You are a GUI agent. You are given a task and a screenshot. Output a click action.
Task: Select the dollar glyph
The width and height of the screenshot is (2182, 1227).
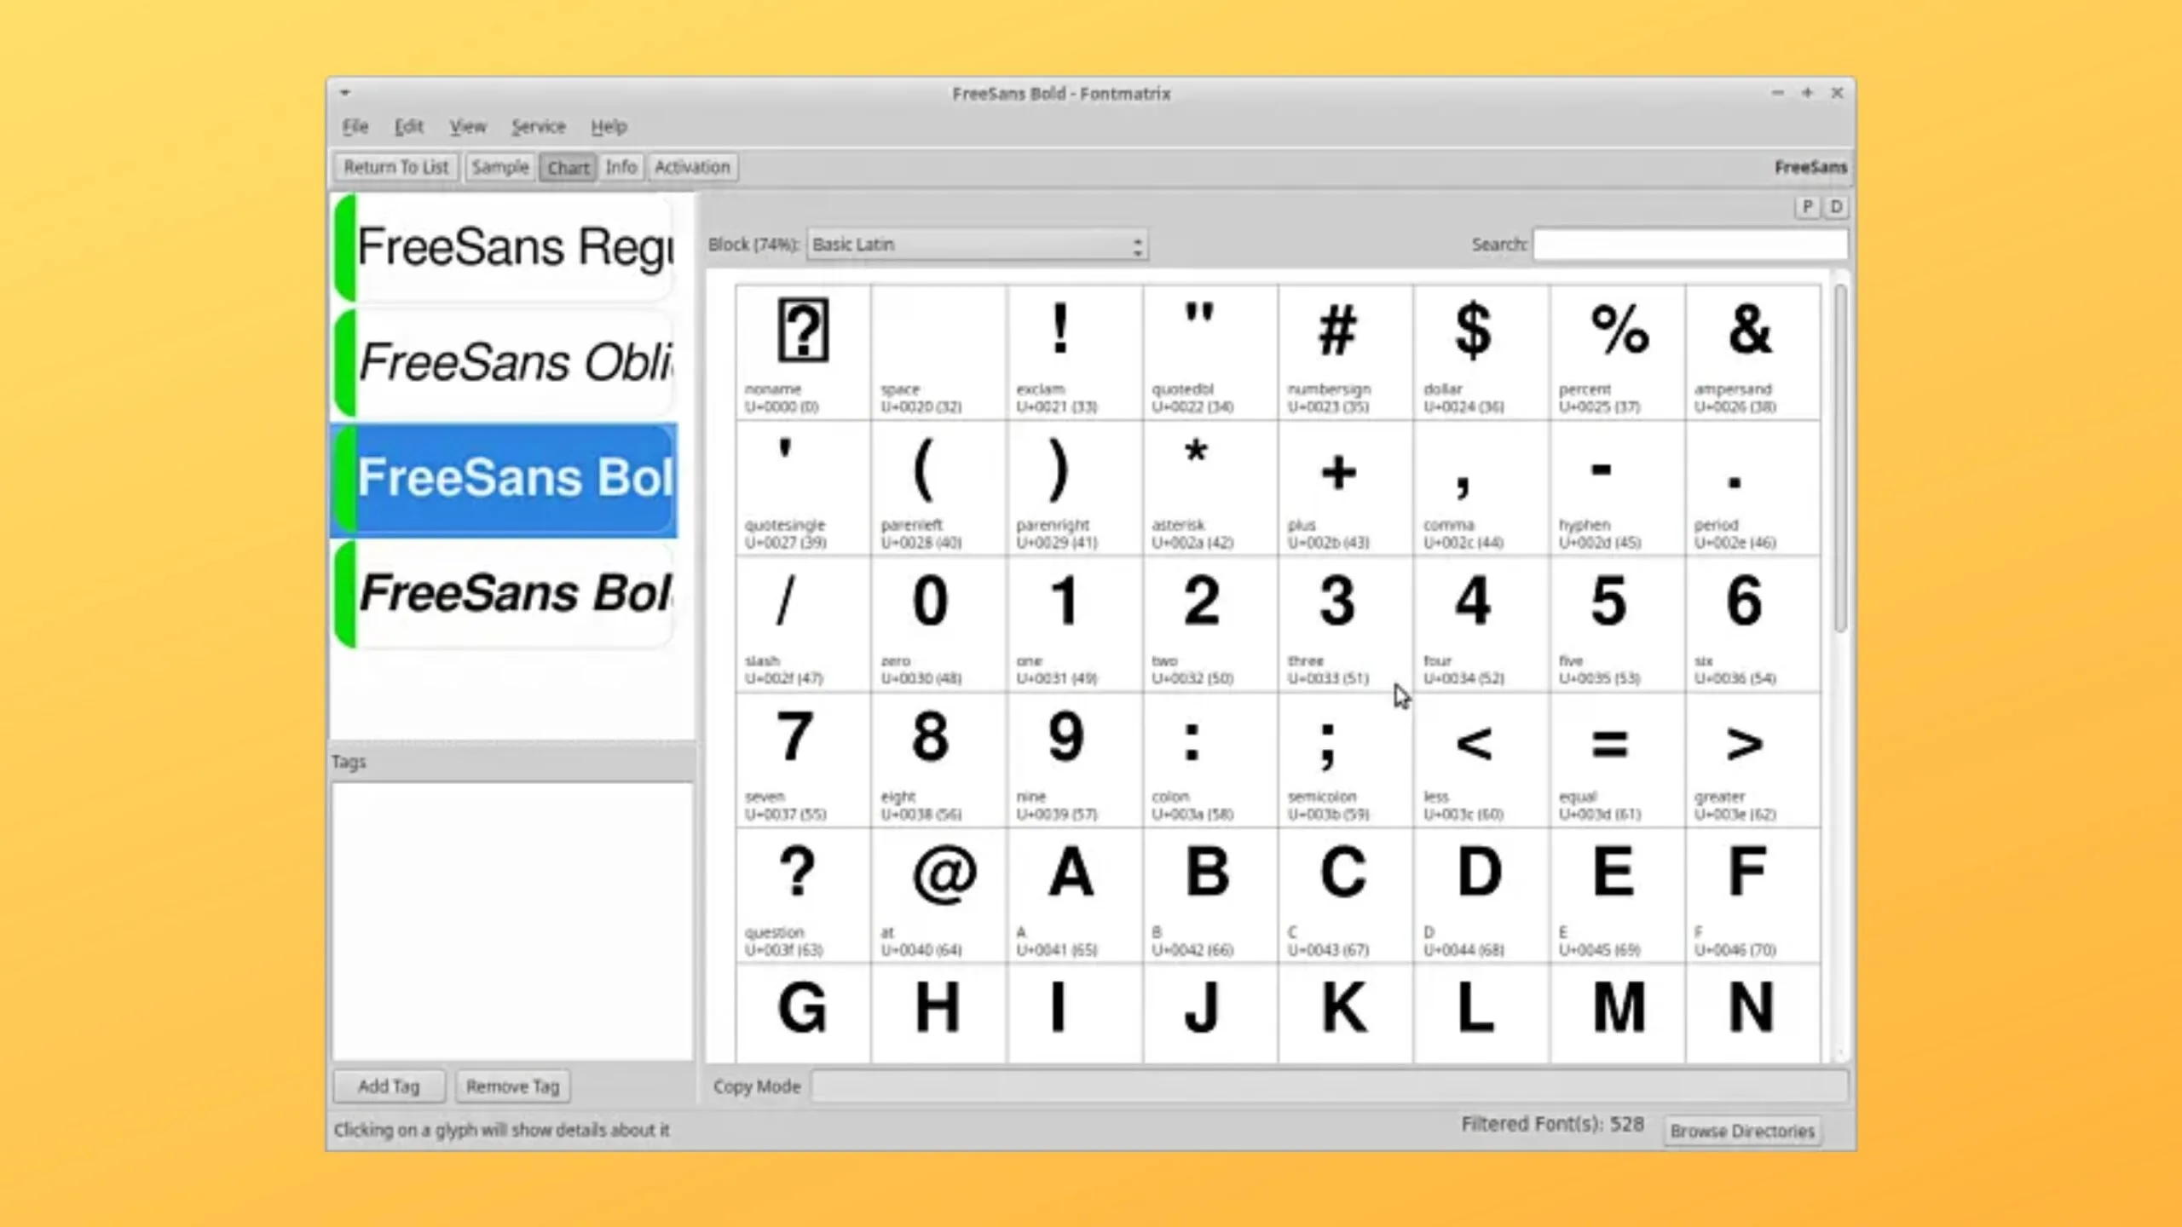(1481, 352)
